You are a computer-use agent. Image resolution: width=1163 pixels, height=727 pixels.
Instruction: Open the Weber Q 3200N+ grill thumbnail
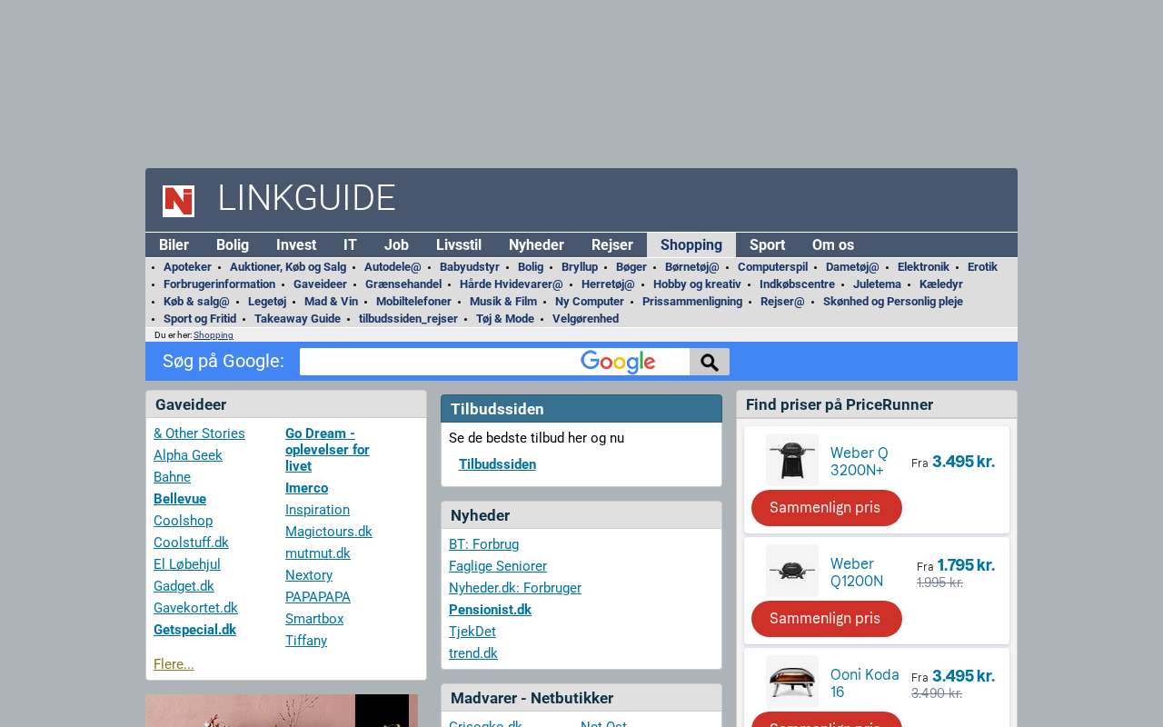pos(791,460)
